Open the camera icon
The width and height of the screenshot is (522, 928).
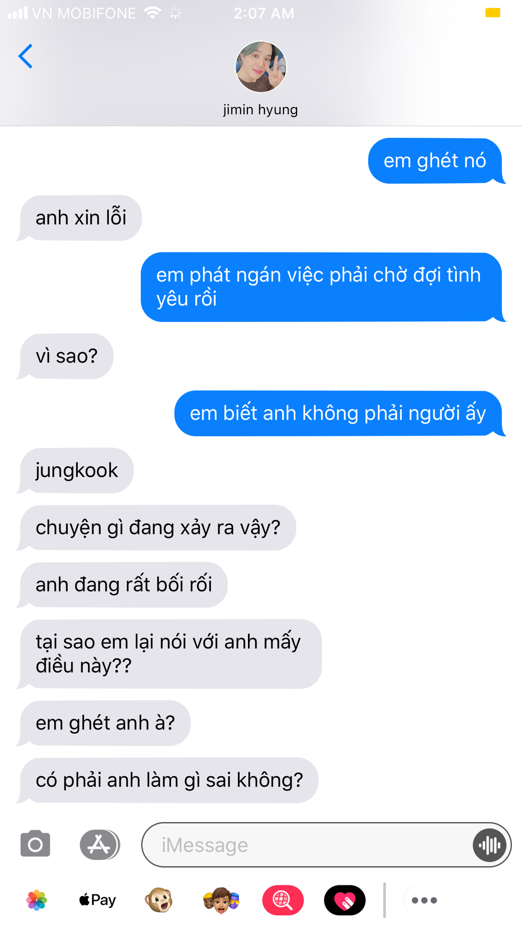pos(35,844)
